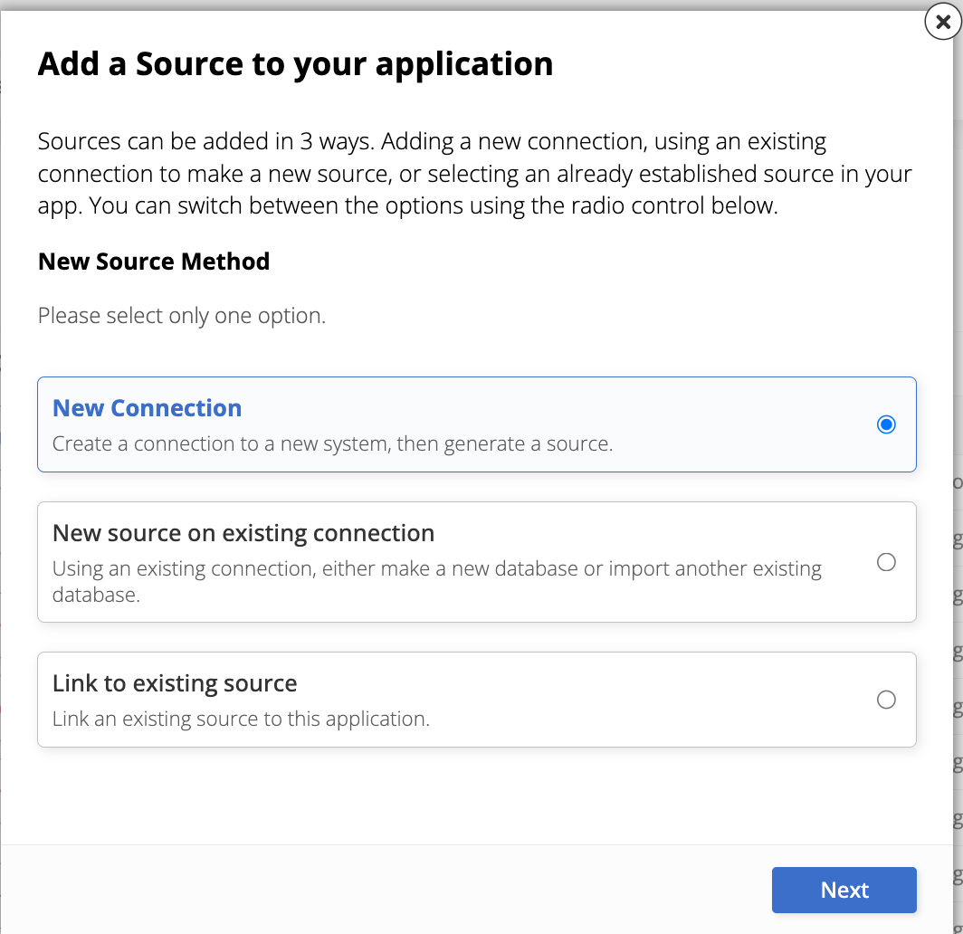Click the "Please select only one option" text
The image size is (963, 934).
click(x=181, y=316)
